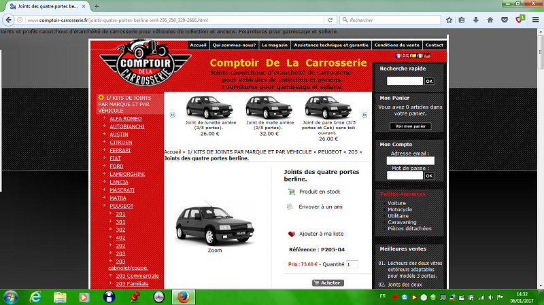Click the heart icon for Ajouter à ma liste
The width and height of the screenshot is (544, 305).
292,234
